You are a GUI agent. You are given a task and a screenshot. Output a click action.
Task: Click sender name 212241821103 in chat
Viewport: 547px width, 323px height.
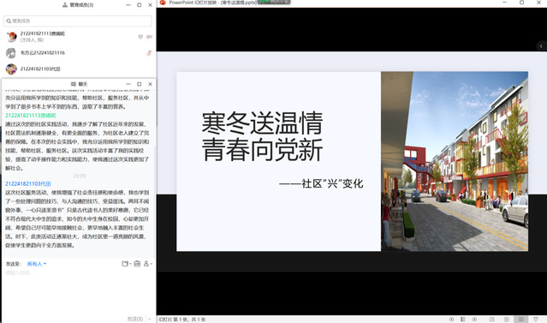click(x=28, y=183)
